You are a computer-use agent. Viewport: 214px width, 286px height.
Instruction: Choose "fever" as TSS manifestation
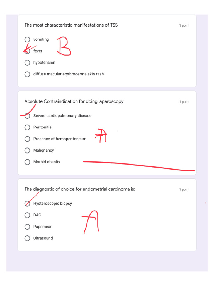point(27,51)
